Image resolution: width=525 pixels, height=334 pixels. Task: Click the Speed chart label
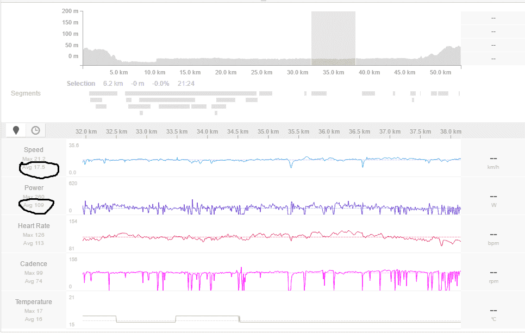pyautogui.click(x=34, y=150)
